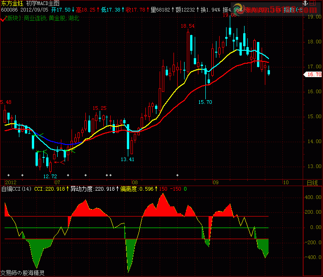The height and width of the screenshot is (277, 323).
Task: Click the 19.08 high price label
Action: [230, 15]
